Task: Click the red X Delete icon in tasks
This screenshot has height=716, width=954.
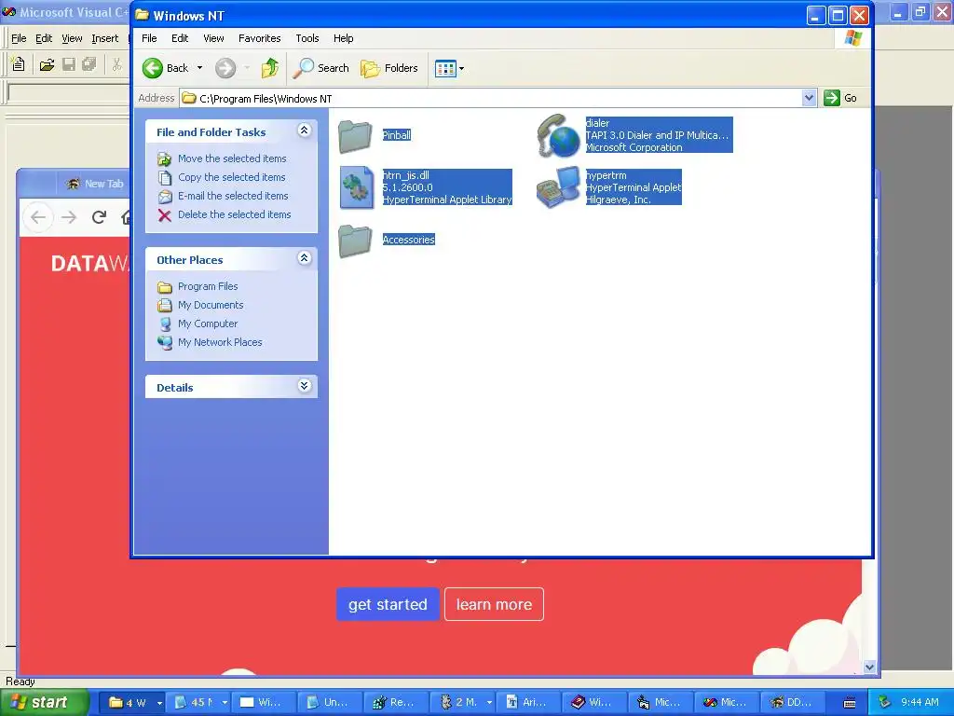Action: coord(164,215)
